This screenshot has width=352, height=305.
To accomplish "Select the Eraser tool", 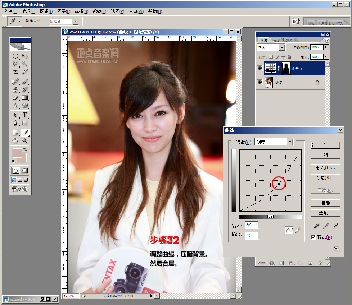I will pos(15,98).
